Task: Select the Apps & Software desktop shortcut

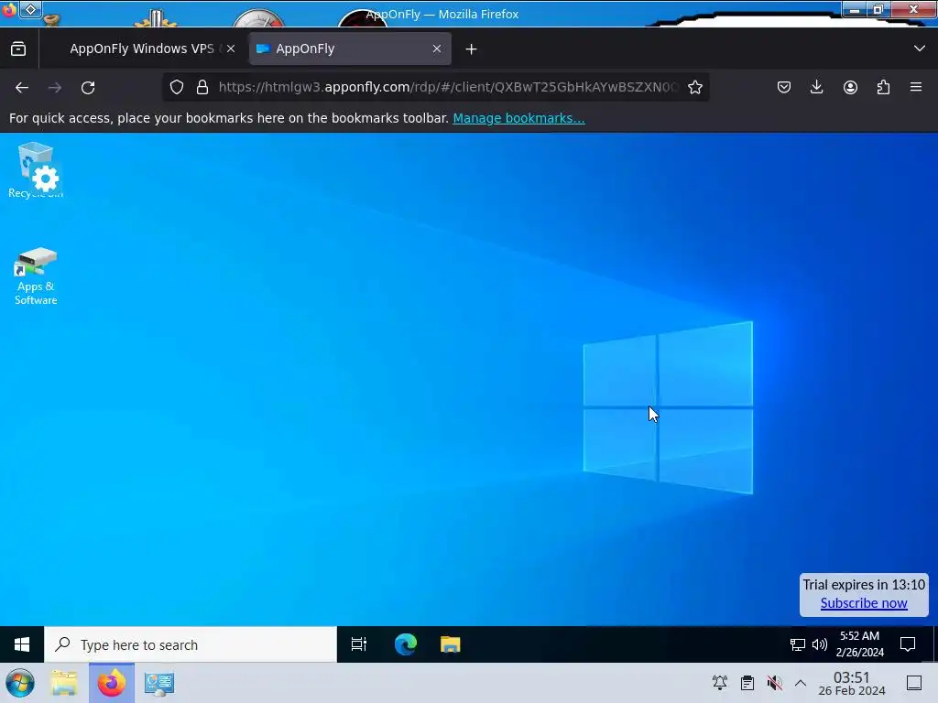Action: [x=36, y=276]
